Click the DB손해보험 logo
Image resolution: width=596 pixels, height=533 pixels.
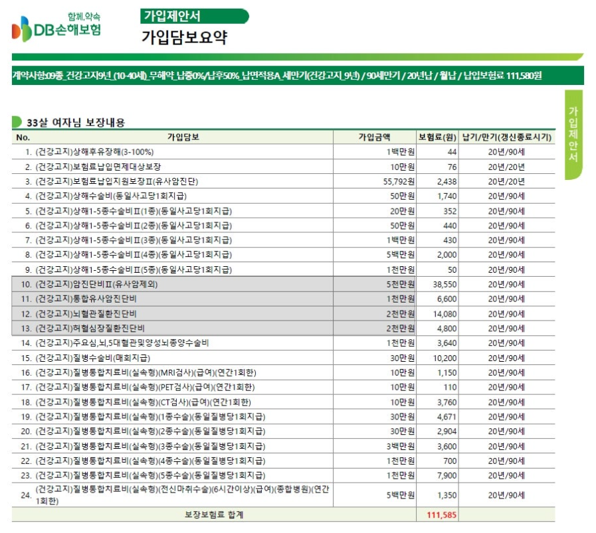point(56,27)
